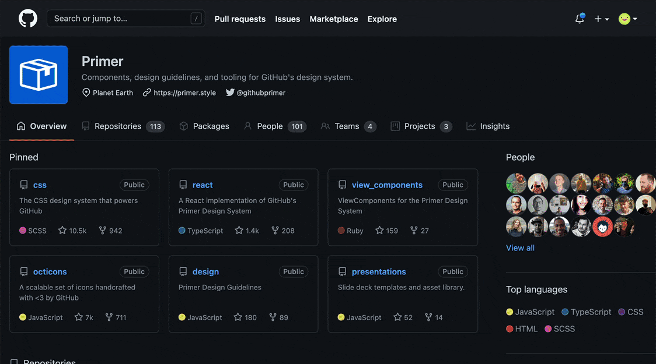Click the SCSS top language link
This screenshot has height=364, width=656.
click(x=560, y=329)
